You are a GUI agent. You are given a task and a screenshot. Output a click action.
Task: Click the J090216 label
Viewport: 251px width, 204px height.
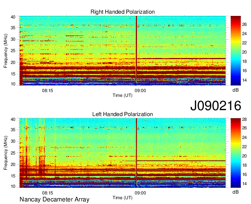(x=216, y=105)
